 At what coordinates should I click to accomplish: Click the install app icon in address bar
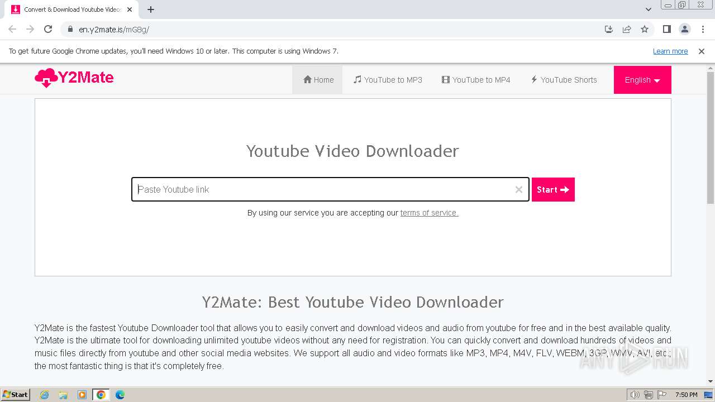point(609,29)
